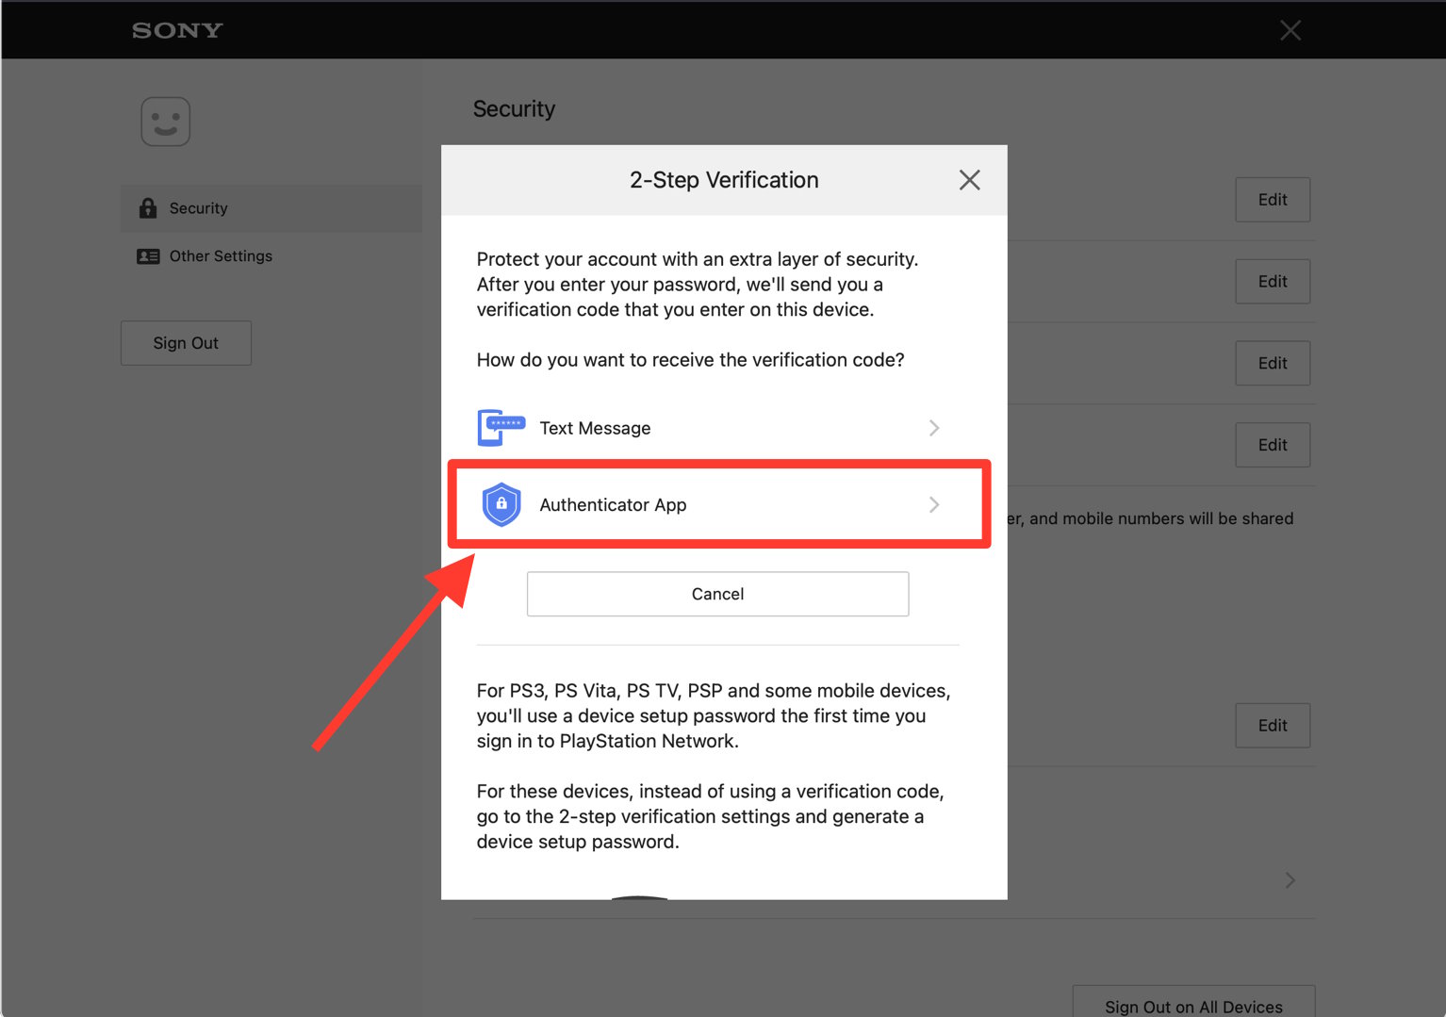Click the chevron arrow above Sign Out on All Devices

point(1290,880)
